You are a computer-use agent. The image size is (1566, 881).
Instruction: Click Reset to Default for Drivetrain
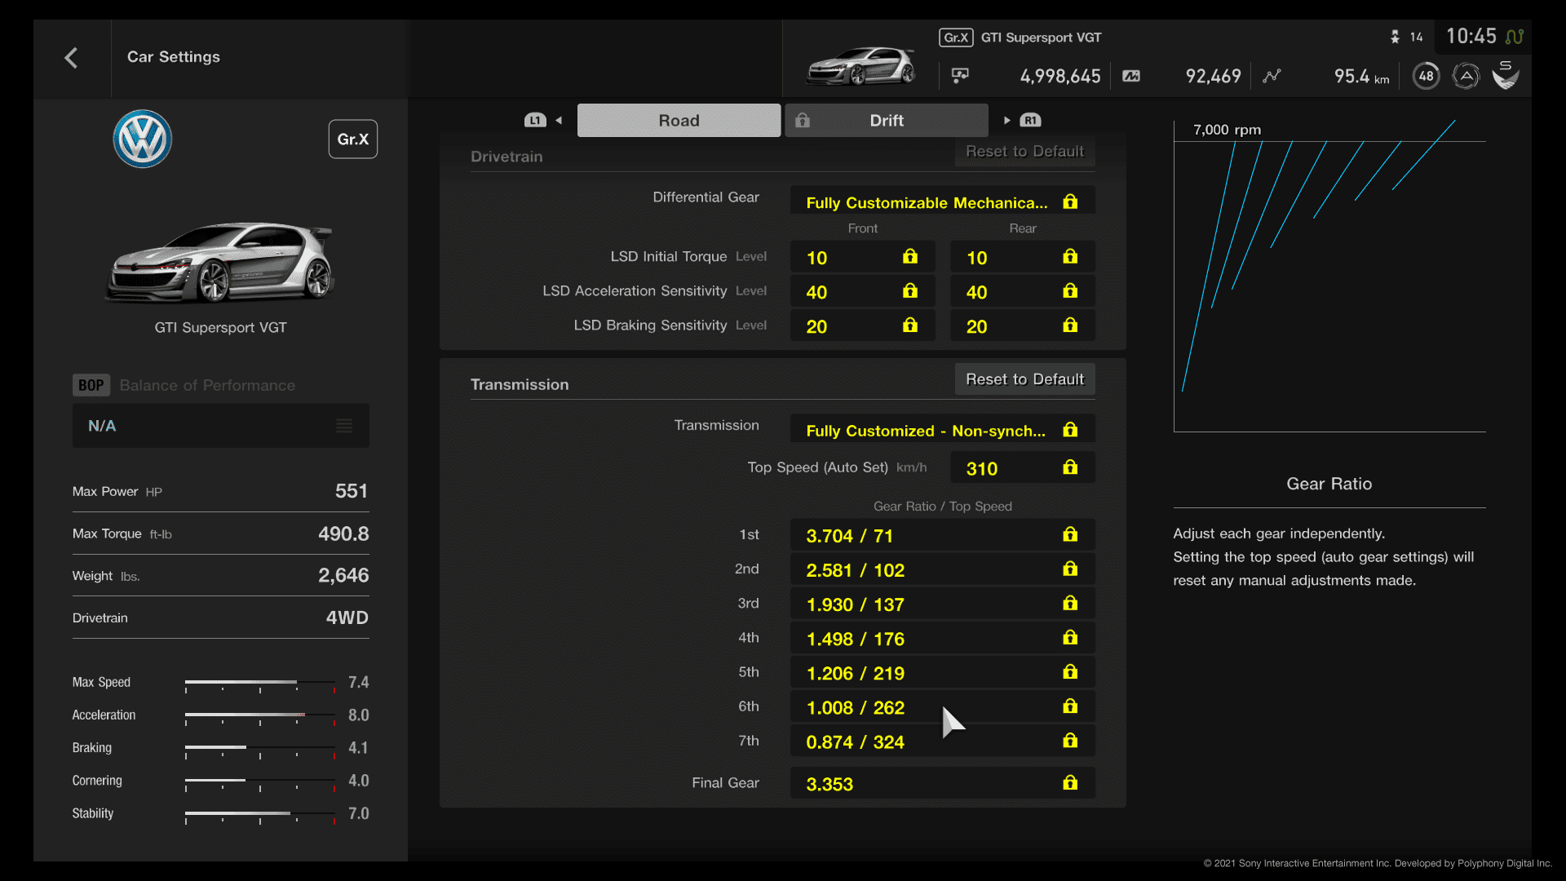(x=1024, y=152)
